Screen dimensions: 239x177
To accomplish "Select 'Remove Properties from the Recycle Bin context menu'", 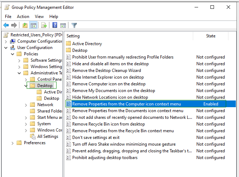I will coord(123,131).
